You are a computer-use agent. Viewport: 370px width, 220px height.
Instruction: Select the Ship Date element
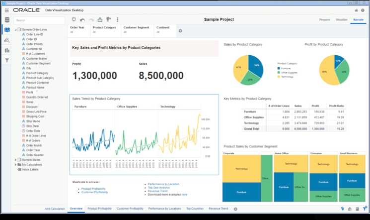pyautogui.click(x=32, y=126)
